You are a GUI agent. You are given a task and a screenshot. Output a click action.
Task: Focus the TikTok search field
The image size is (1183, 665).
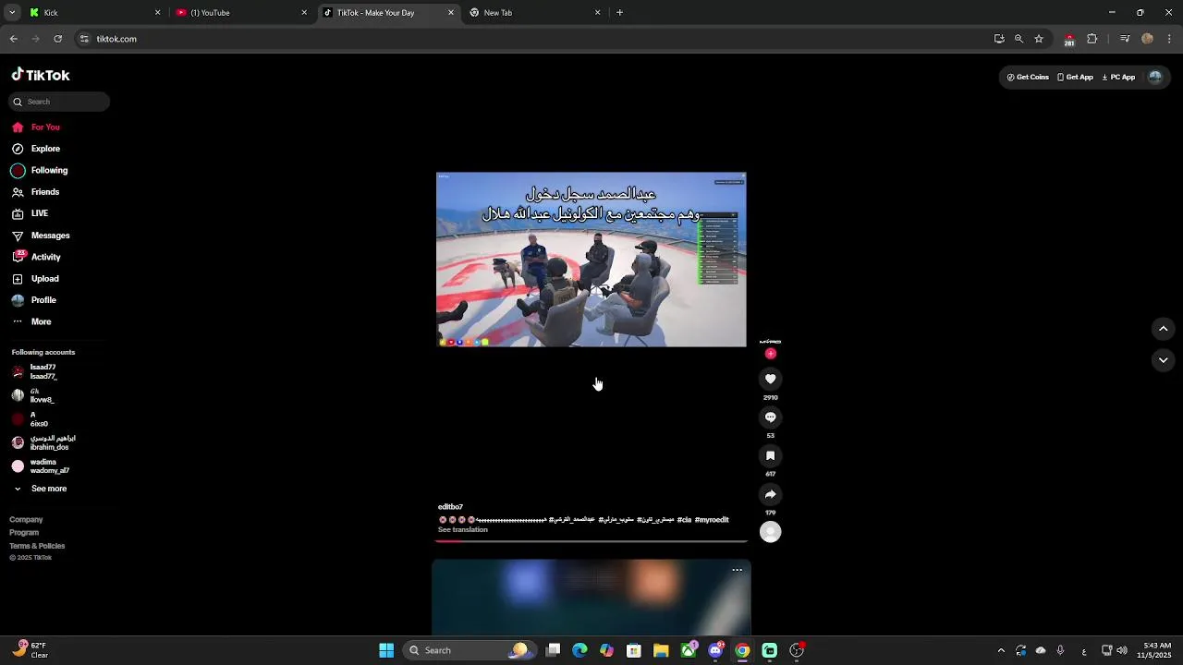[x=60, y=102]
